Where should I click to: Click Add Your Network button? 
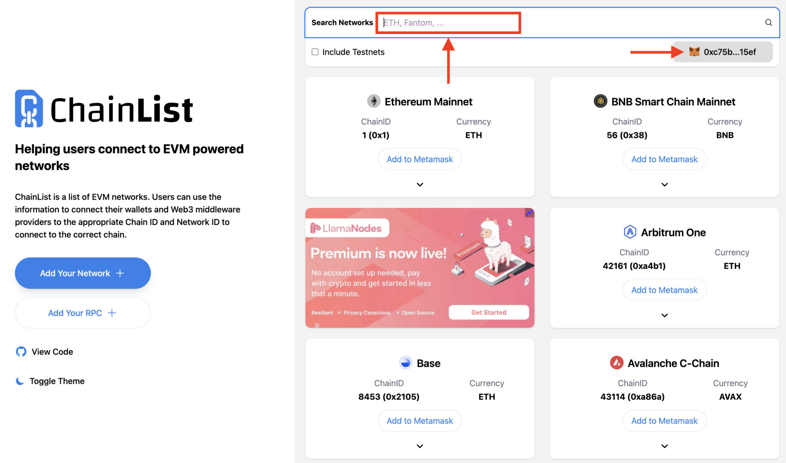pos(82,273)
